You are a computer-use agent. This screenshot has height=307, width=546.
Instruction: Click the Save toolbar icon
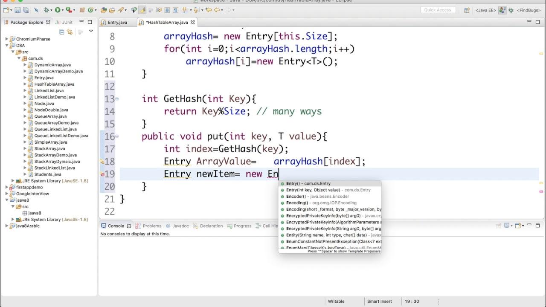click(x=17, y=10)
